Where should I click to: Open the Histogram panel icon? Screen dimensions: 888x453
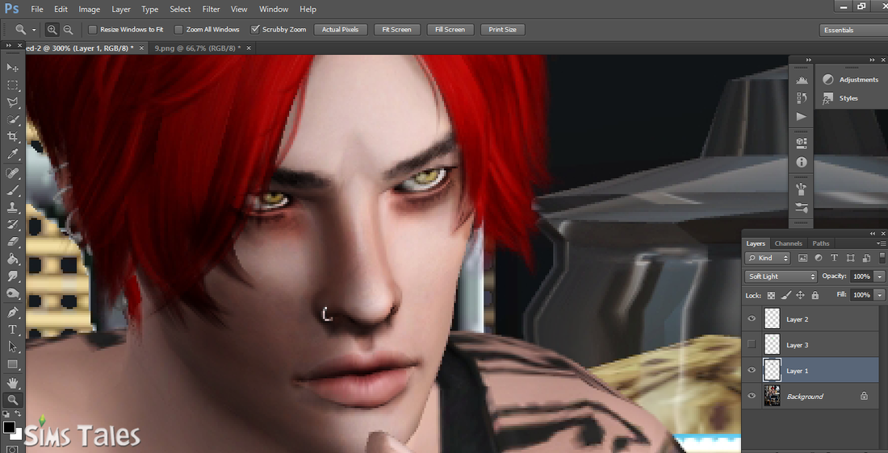802,80
